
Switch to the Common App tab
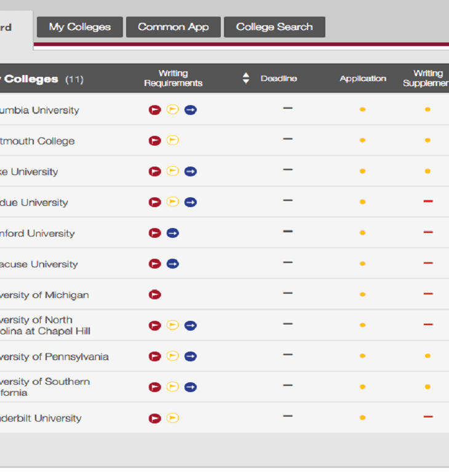point(173,27)
